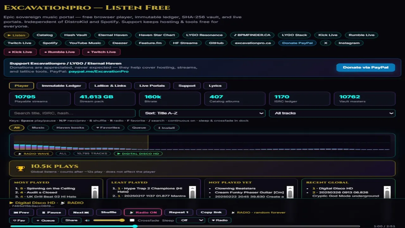Share the current track
The height and width of the screenshot is (228, 405).
[71, 220]
